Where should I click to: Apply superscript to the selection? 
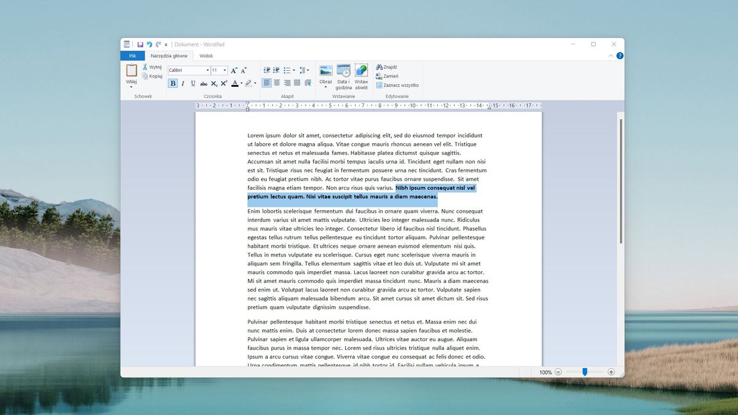click(224, 83)
